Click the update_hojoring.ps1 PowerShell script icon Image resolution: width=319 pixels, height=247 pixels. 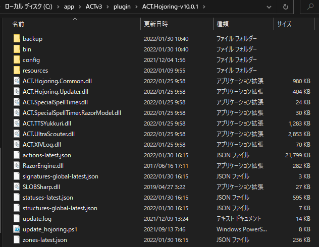[x=17, y=229]
